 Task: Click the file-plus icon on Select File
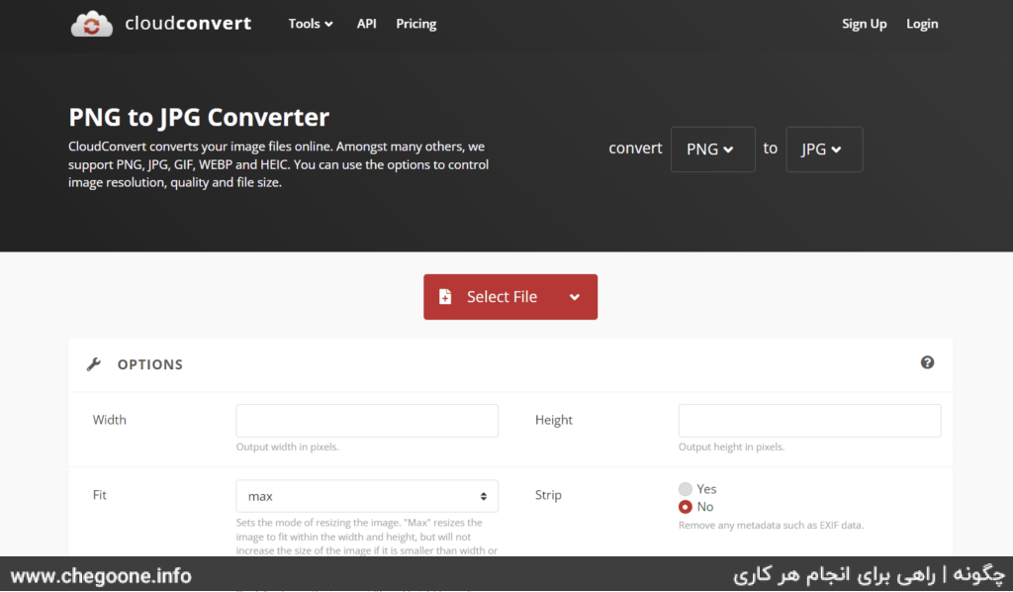pos(445,297)
